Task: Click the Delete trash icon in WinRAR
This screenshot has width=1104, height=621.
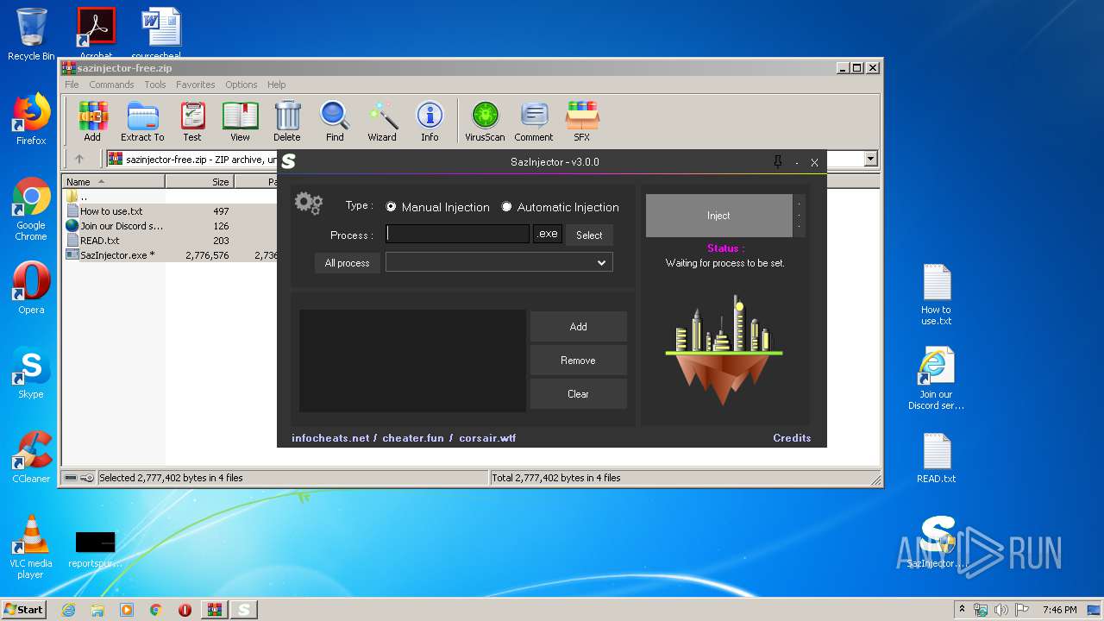Action: click(287, 121)
